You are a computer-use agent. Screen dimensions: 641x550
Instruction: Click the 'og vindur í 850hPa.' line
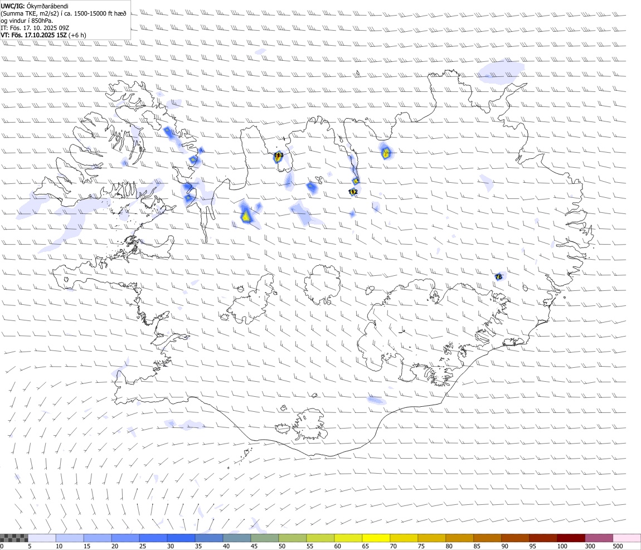(27, 21)
